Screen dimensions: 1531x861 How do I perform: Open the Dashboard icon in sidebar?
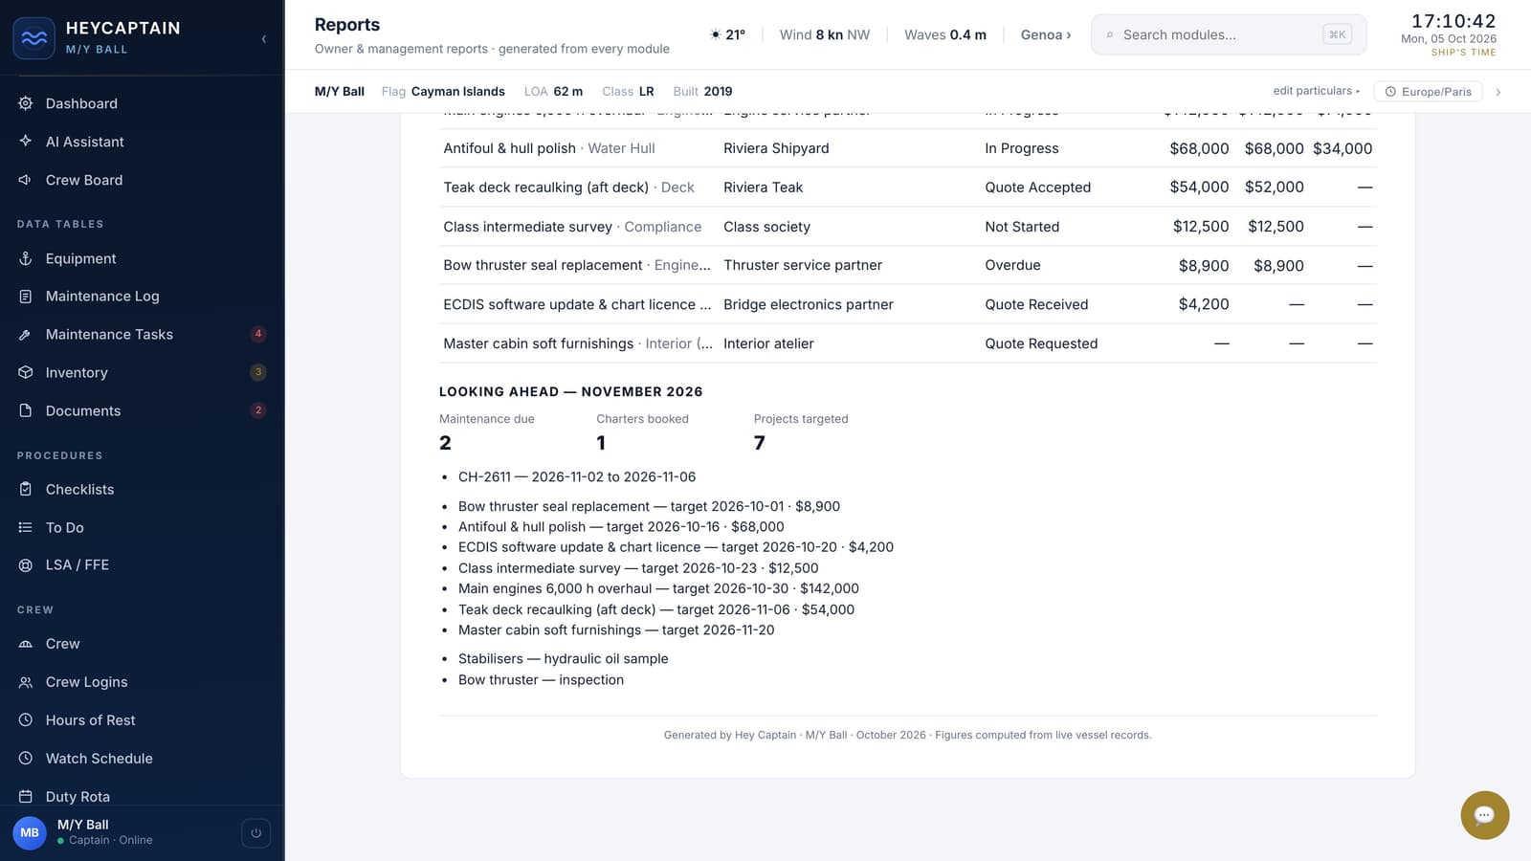tap(26, 103)
